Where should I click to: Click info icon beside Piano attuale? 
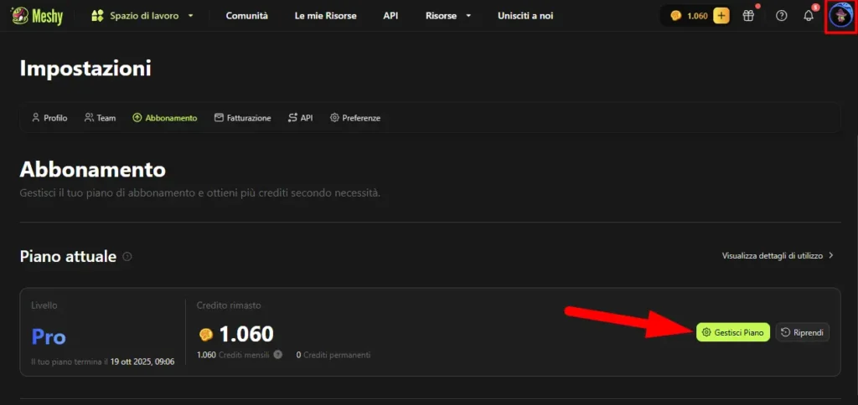coord(127,257)
